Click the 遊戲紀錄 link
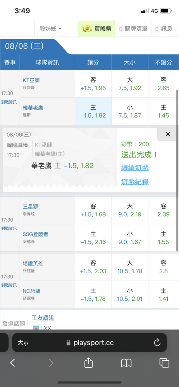Image resolution: width=179 pixels, height=387 pixels. tap(135, 182)
